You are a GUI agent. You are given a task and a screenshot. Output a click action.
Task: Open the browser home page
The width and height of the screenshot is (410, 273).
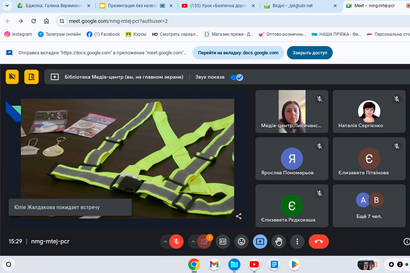[46, 21]
